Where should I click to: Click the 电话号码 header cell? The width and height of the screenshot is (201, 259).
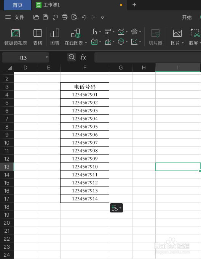click(85, 87)
